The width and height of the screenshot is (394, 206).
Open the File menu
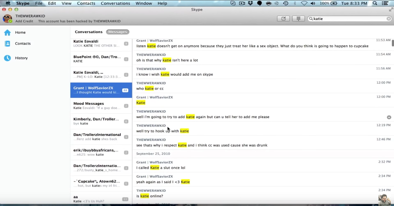point(39,3)
